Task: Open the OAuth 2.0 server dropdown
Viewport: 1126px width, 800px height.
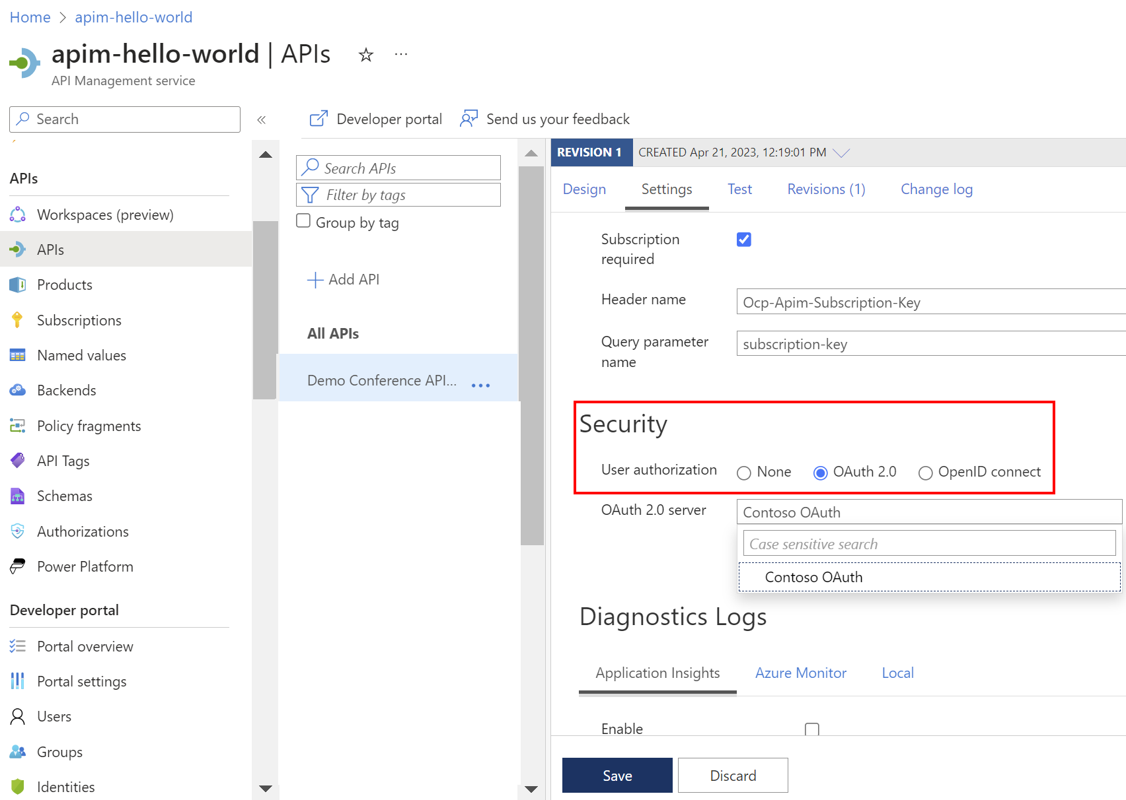Action: [928, 512]
